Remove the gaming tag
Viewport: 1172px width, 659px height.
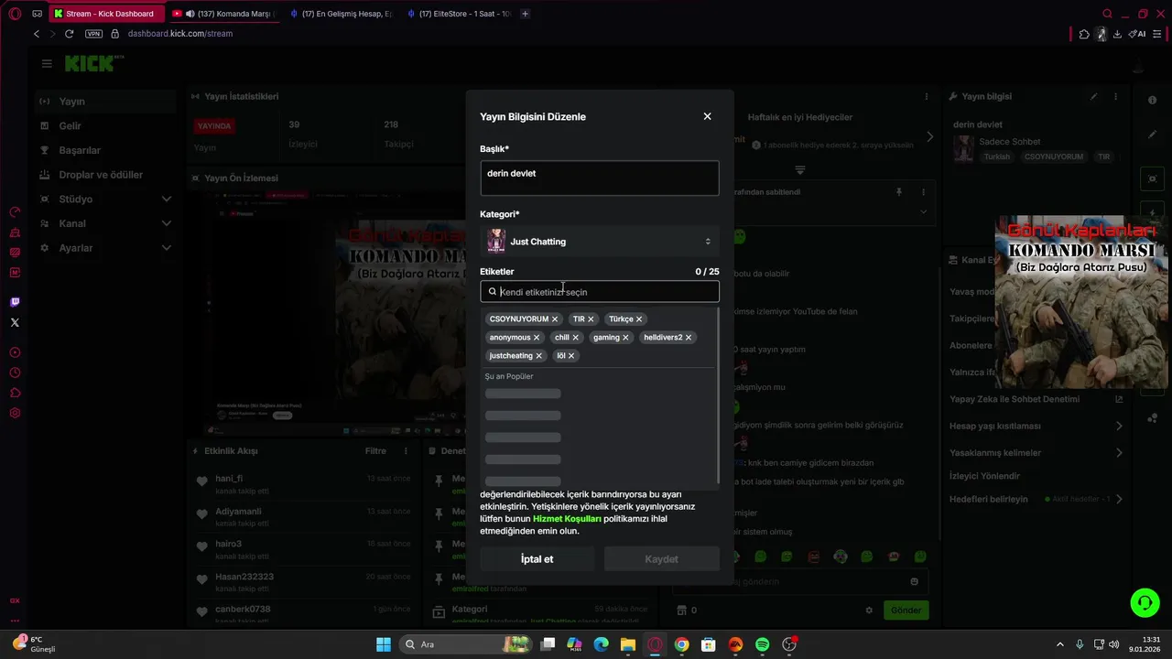pyautogui.click(x=625, y=338)
